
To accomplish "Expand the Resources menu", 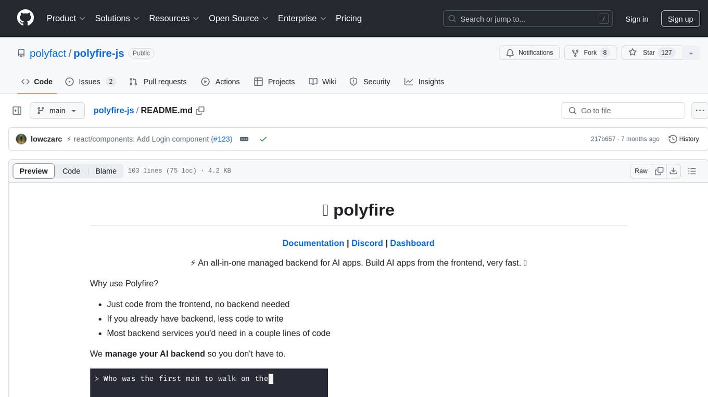I will click(x=174, y=18).
